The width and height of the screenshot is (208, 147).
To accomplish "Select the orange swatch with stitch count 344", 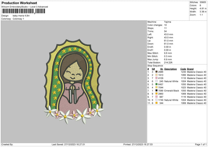I will [x=157, y=103].
